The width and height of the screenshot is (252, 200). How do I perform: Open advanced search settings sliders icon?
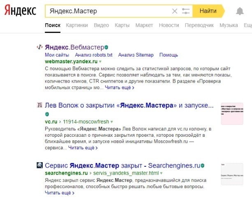(x=186, y=11)
